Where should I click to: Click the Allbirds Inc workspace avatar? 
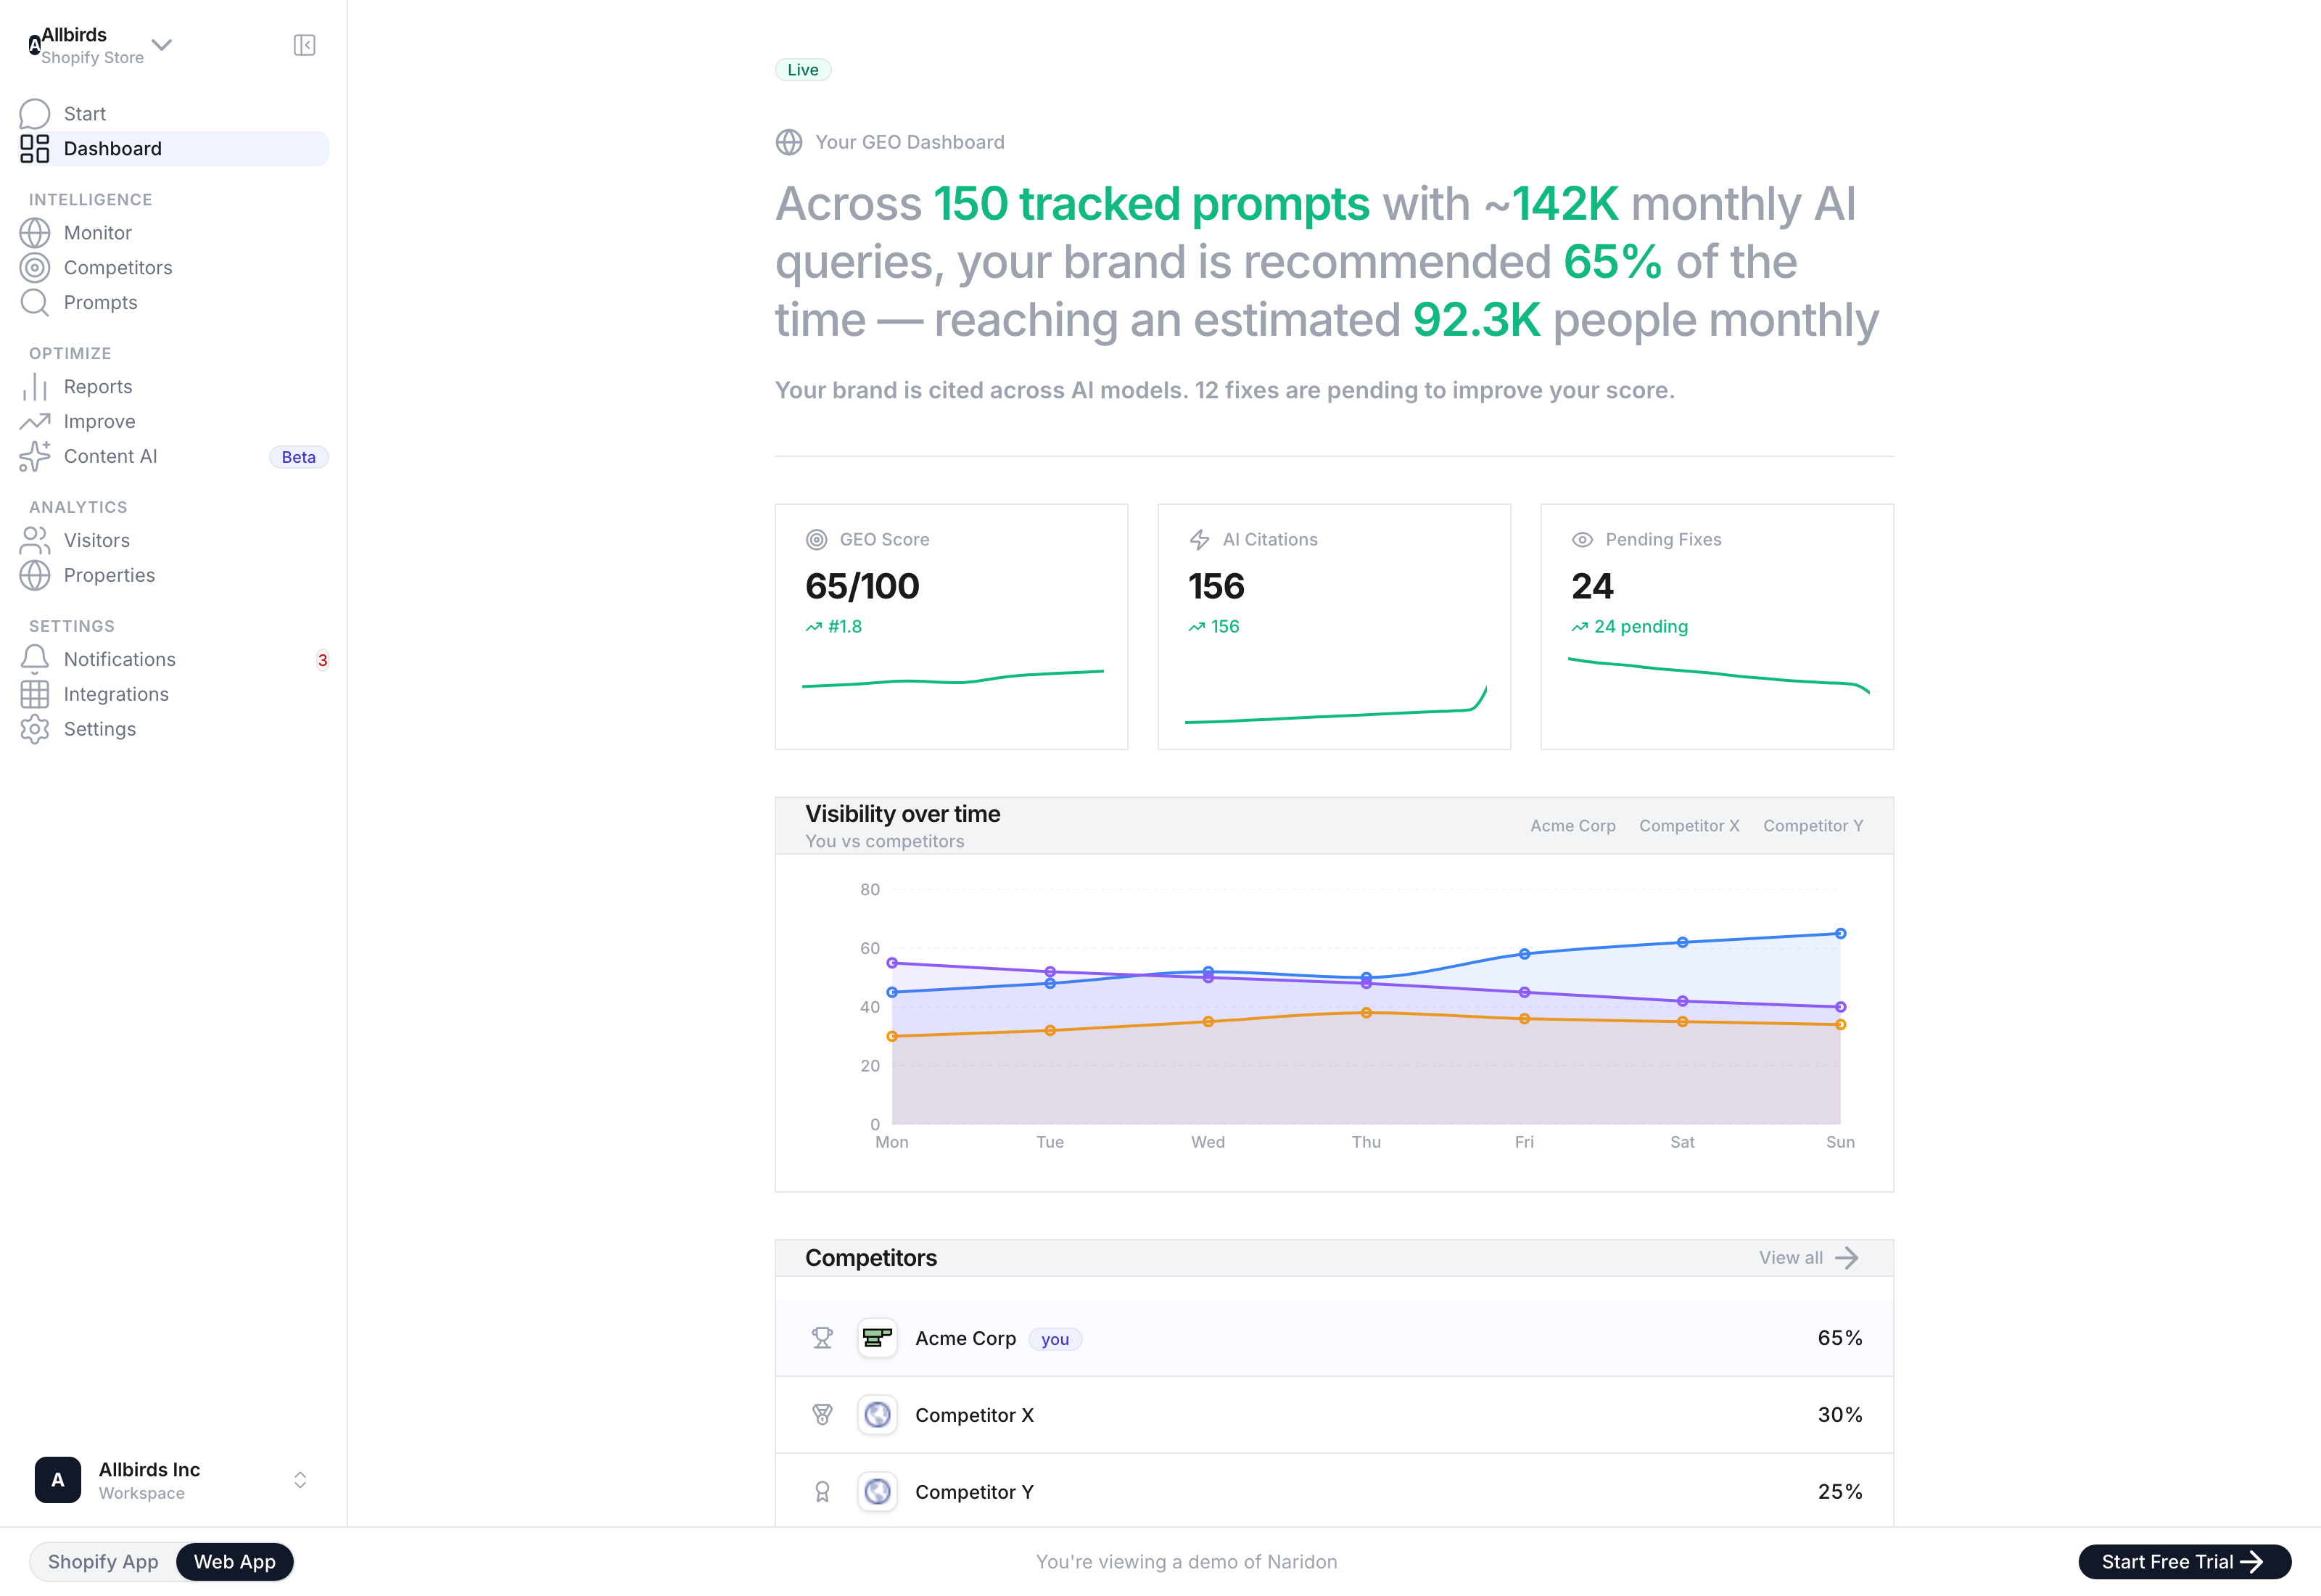click(58, 1480)
